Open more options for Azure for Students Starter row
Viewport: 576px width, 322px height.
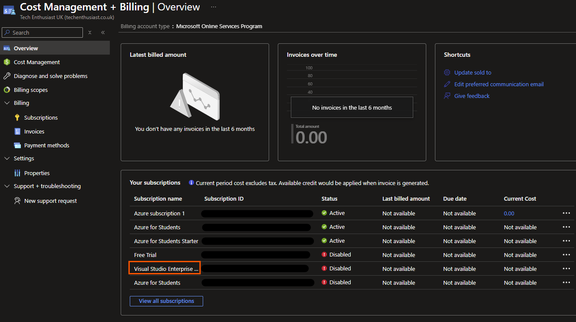point(566,241)
